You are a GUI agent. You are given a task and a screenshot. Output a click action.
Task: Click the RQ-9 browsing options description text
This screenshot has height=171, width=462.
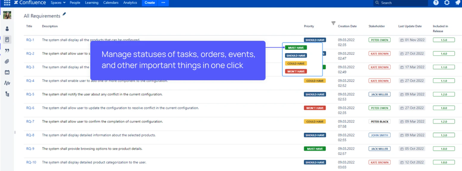coord(92,149)
